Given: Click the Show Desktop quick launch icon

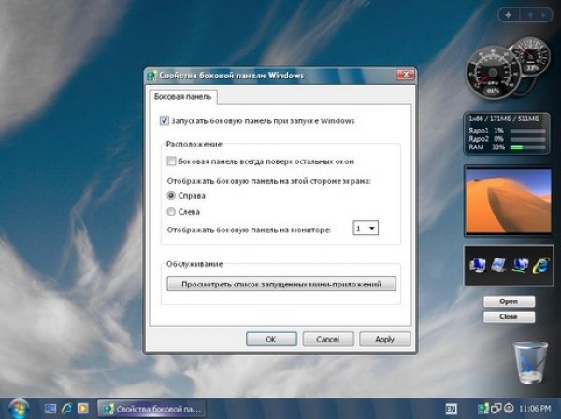Looking at the screenshot, I should coord(50,409).
